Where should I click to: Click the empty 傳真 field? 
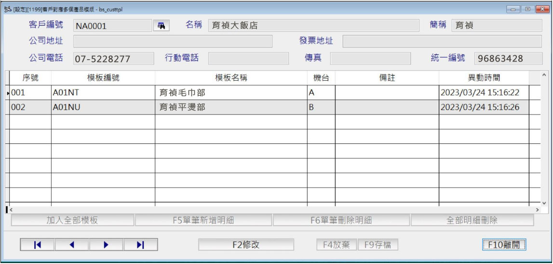tap(370, 58)
